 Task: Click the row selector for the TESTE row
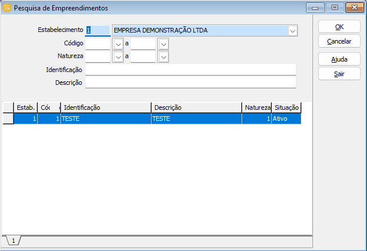coord(8,119)
